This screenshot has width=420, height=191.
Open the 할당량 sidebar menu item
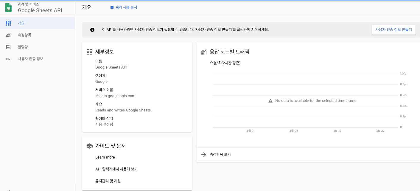[x=37, y=47]
